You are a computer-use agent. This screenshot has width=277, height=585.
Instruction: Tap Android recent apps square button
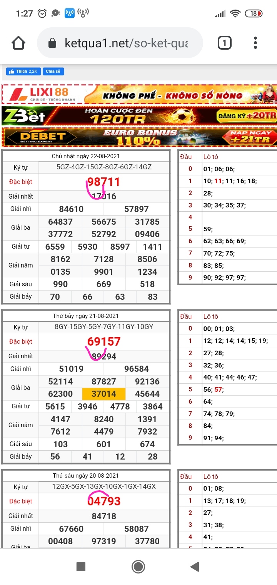81,567
